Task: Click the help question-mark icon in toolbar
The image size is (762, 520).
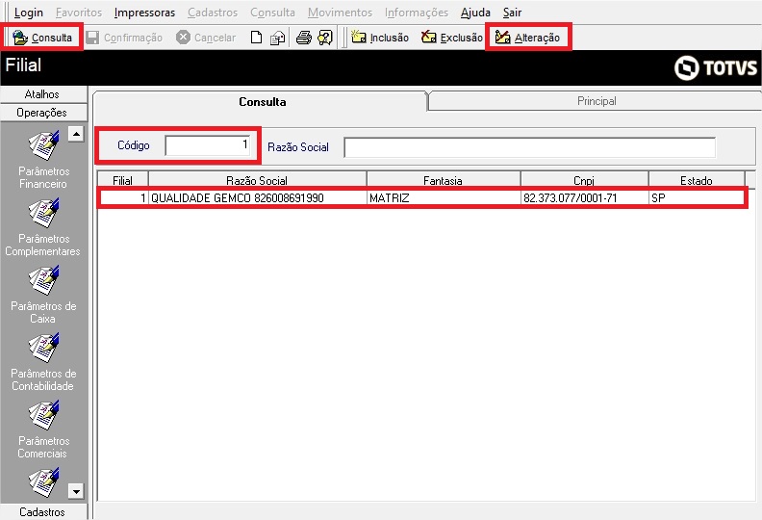Action: 324,38
